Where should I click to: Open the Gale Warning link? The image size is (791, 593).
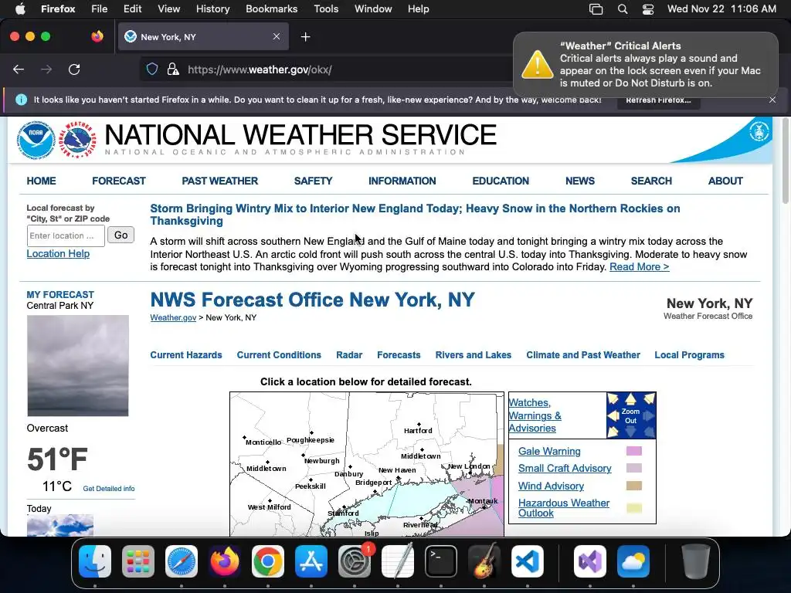pos(549,451)
